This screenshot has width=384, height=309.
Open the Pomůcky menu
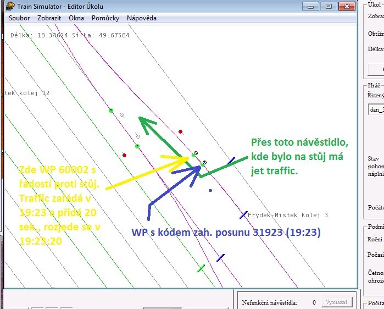tap(105, 18)
